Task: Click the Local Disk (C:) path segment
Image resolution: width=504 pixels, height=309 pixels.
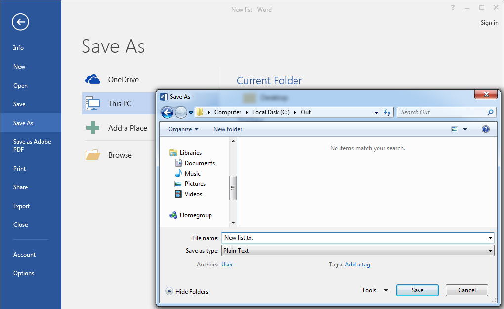Action: tap(271, 112)
